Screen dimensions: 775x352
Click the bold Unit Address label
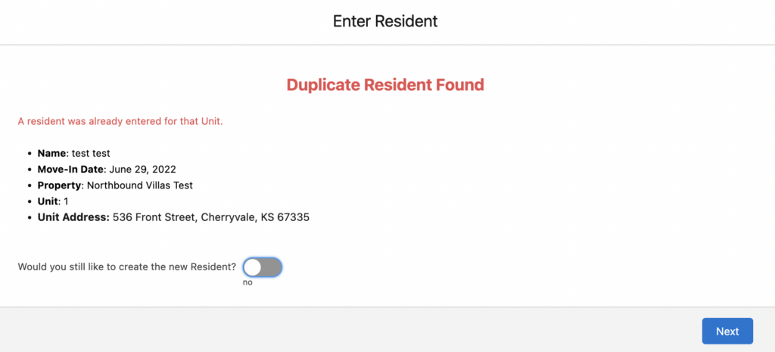click(x=73, y=217)
